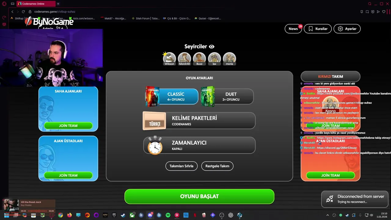Open Xbox app from the taskbar
This screenshot has height=220, width=391.
[132, 215]
